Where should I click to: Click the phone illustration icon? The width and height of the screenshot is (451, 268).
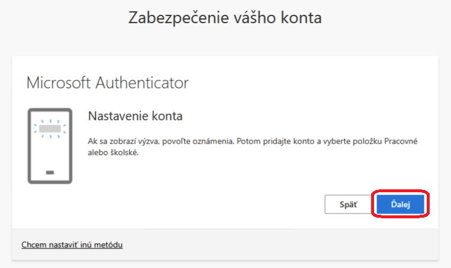point(50,146)
